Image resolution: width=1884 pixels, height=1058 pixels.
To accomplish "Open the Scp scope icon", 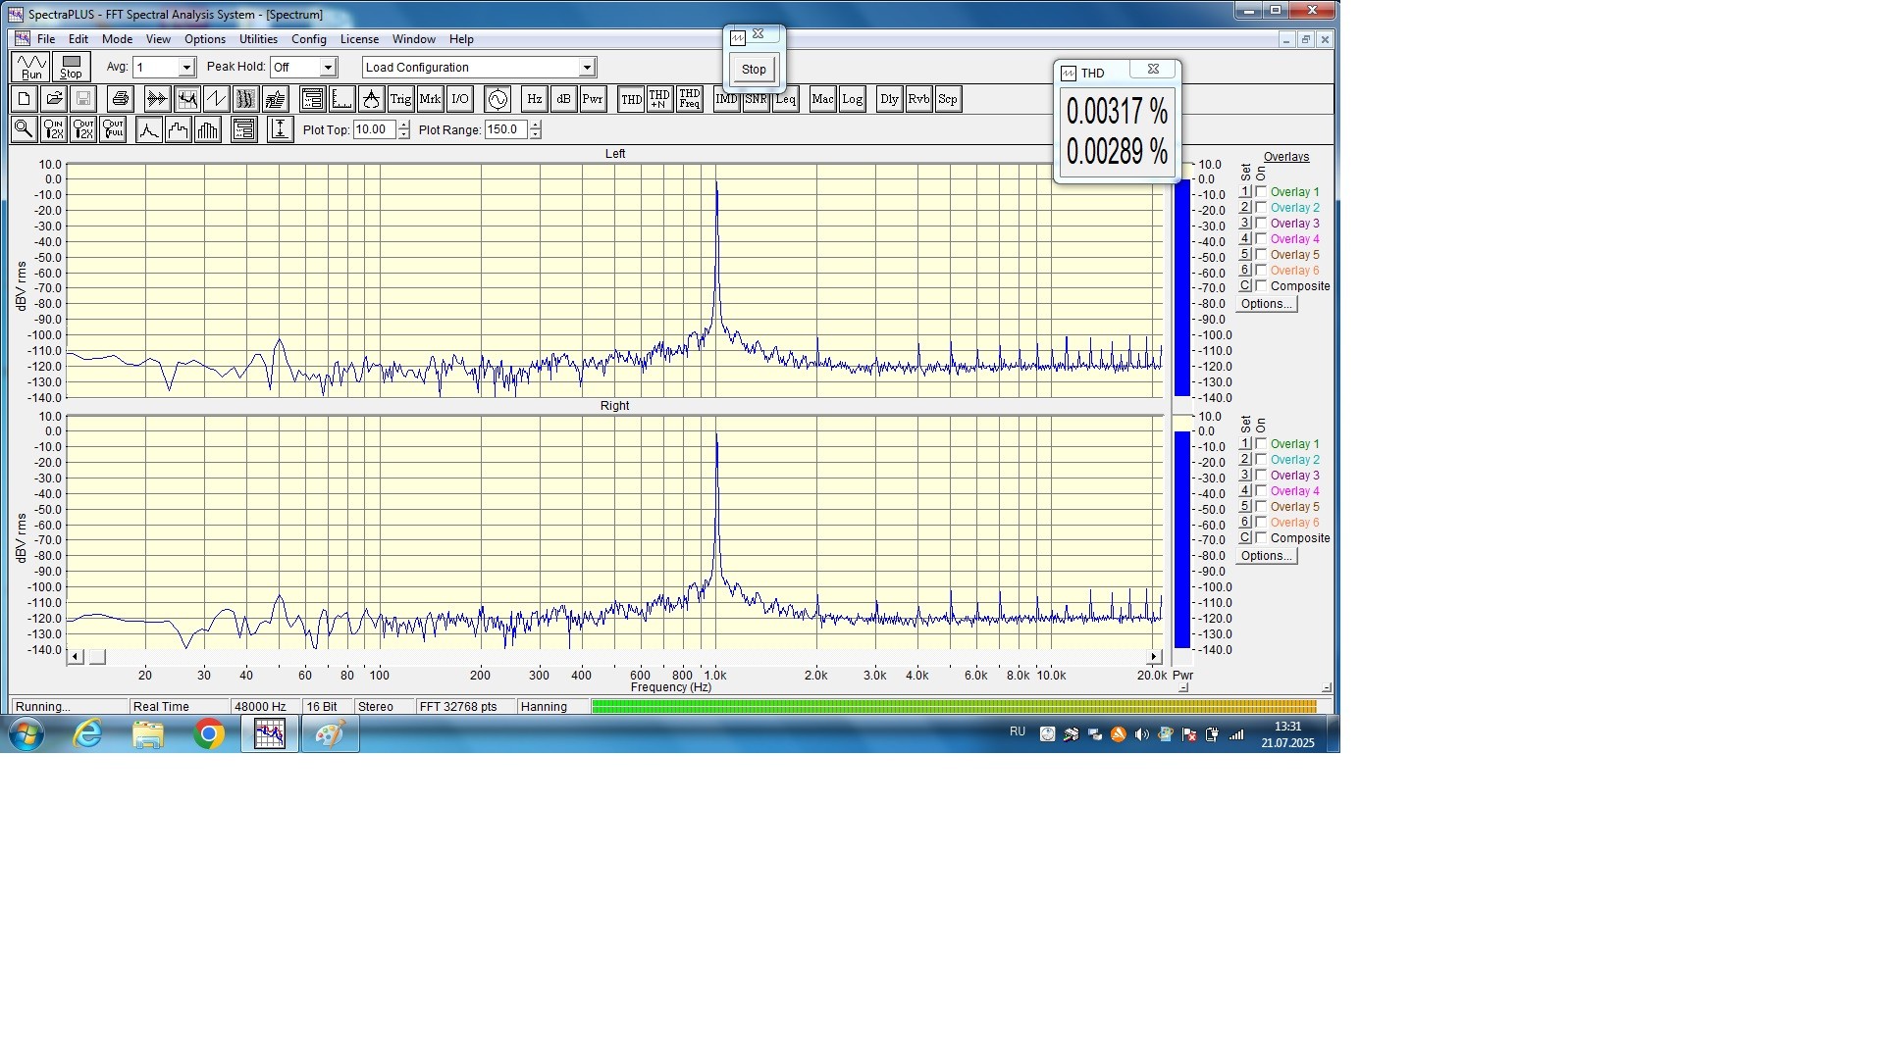I will pos(947,99).
